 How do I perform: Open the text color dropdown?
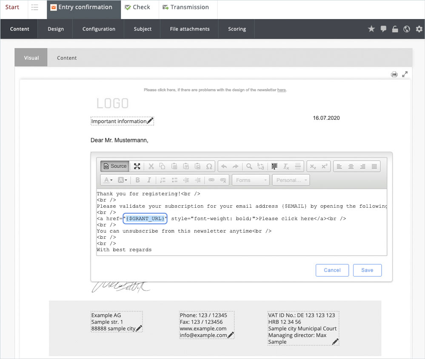[x=108, y=180]
